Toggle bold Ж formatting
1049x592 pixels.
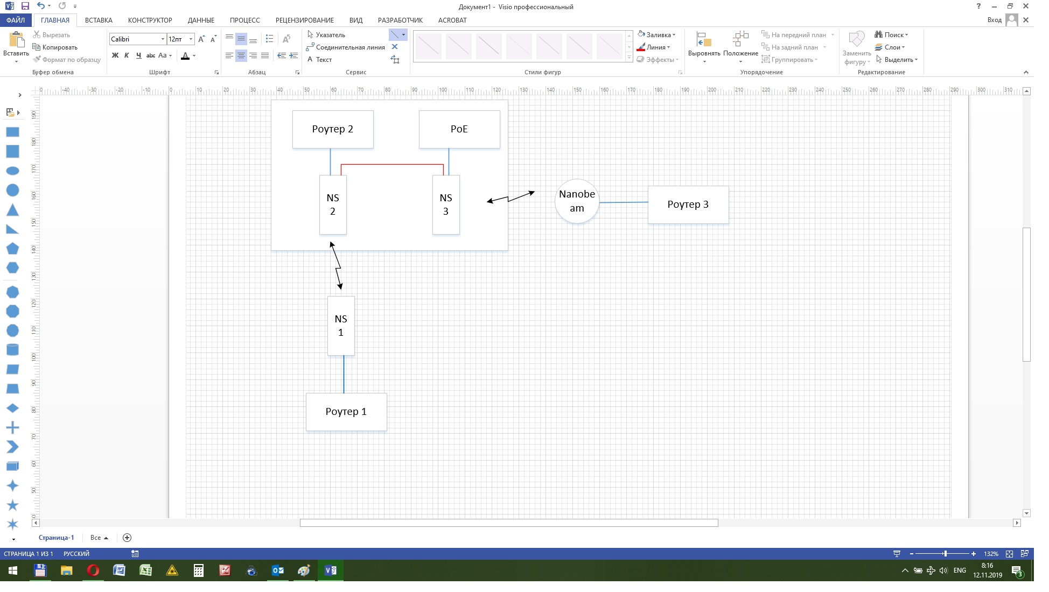pos(115,55)
